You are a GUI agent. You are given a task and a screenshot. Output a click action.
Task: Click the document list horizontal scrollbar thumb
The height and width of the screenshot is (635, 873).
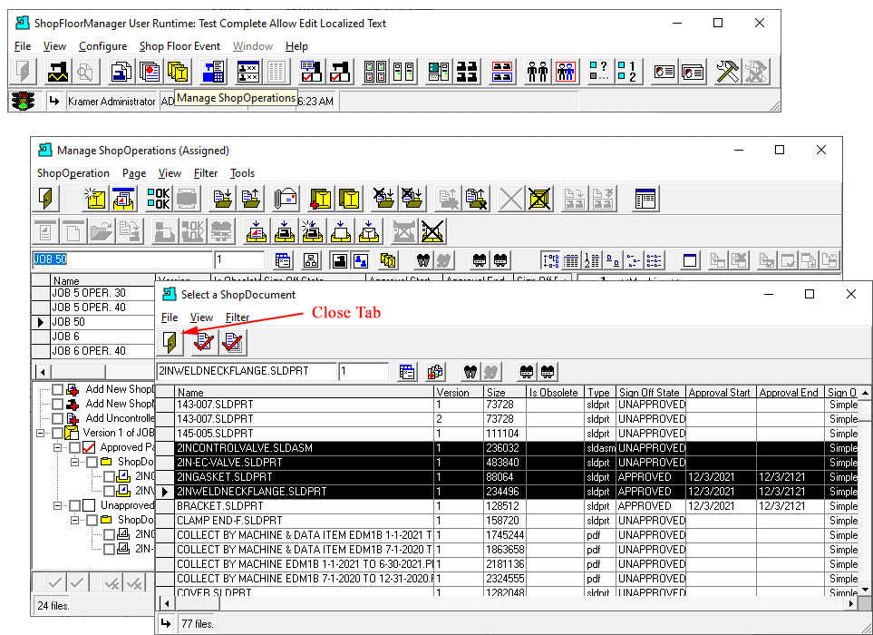[197, 603]
